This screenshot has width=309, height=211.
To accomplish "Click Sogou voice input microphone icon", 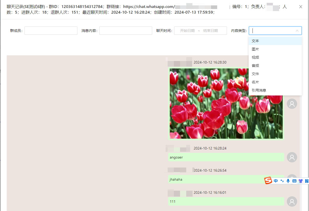I will 288,181.
